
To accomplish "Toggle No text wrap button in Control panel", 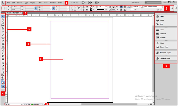I will pyautogui.click(x=121, y=7).
